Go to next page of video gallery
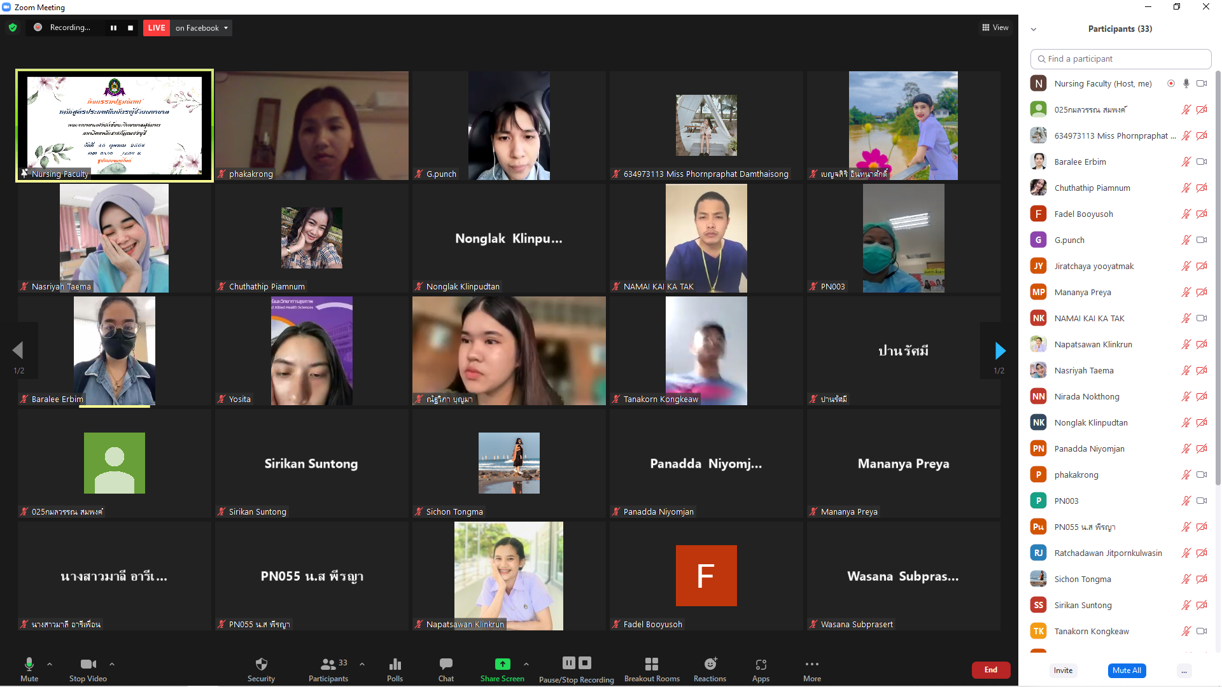Viewport: 1222px width, 687px height. point(1000,350)
